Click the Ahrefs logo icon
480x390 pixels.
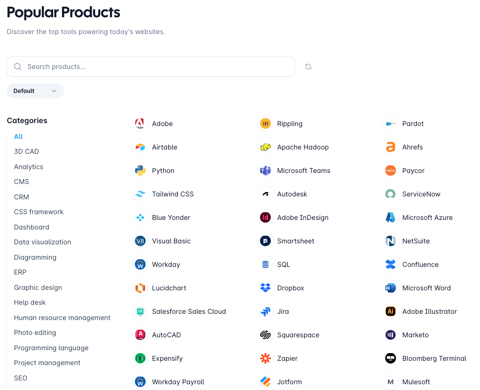click(391, 147)
